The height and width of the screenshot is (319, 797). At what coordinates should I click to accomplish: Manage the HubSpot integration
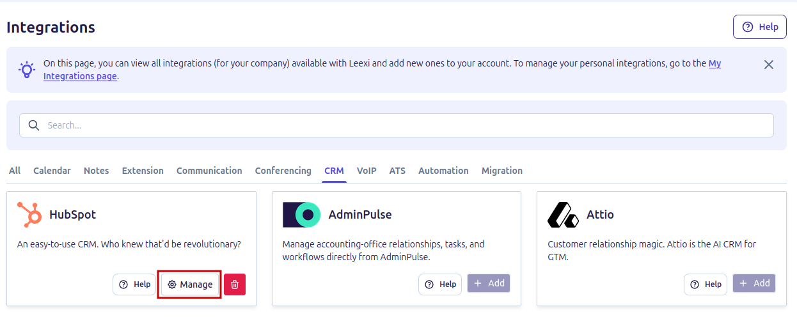pos(190,284)
